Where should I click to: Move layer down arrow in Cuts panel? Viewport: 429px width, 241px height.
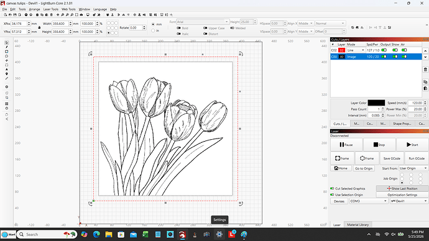coord(425,57)
